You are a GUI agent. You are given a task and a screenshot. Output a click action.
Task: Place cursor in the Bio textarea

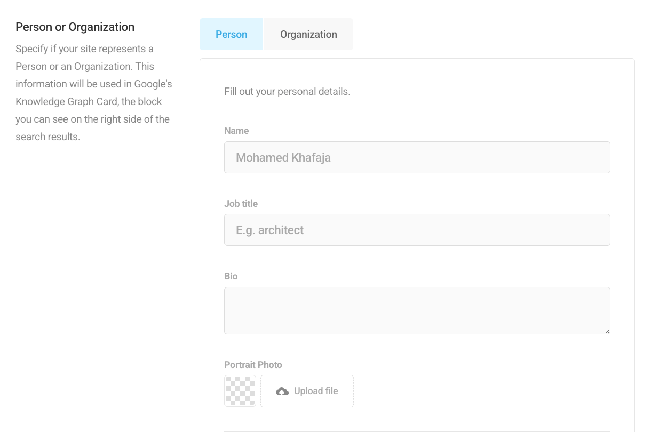click(417, 310)
